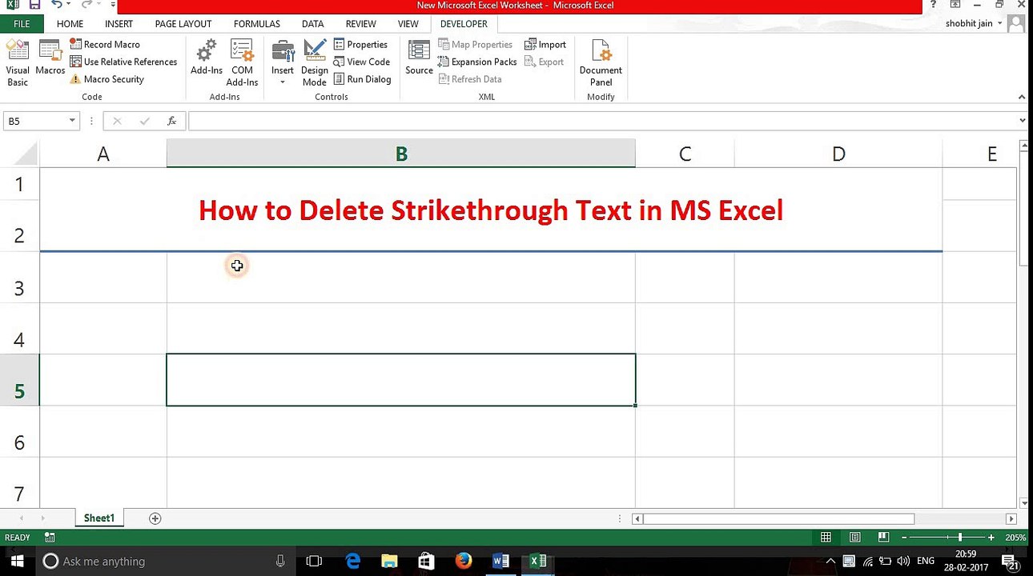Collapse the ribbon
1033x576 pixels.
pos(1022,97)
